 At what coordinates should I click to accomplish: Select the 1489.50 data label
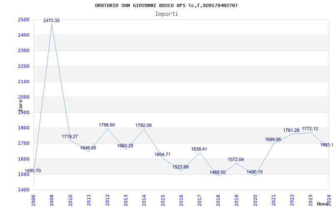click(x=217, y=172)
